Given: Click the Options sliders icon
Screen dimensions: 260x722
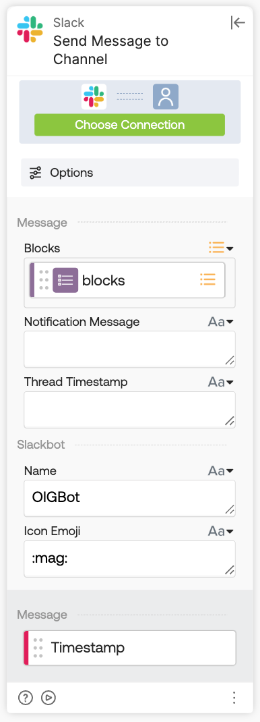Looking at the screenshot, I should tap(36, 173).
